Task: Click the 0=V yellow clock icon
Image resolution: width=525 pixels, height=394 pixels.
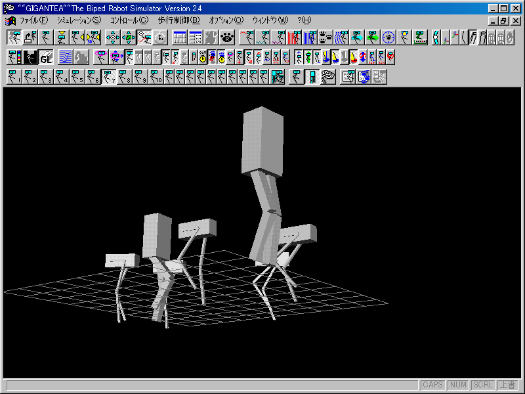Action: (x=203, y=57)
